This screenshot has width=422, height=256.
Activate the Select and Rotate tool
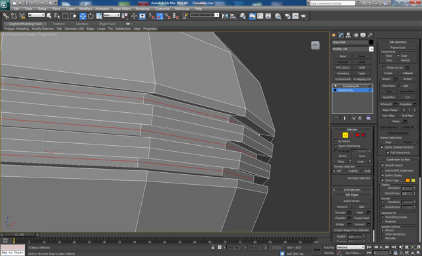point(91,16)
